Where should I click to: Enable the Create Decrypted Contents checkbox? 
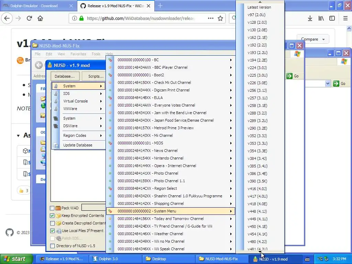(x=52, y=223)
